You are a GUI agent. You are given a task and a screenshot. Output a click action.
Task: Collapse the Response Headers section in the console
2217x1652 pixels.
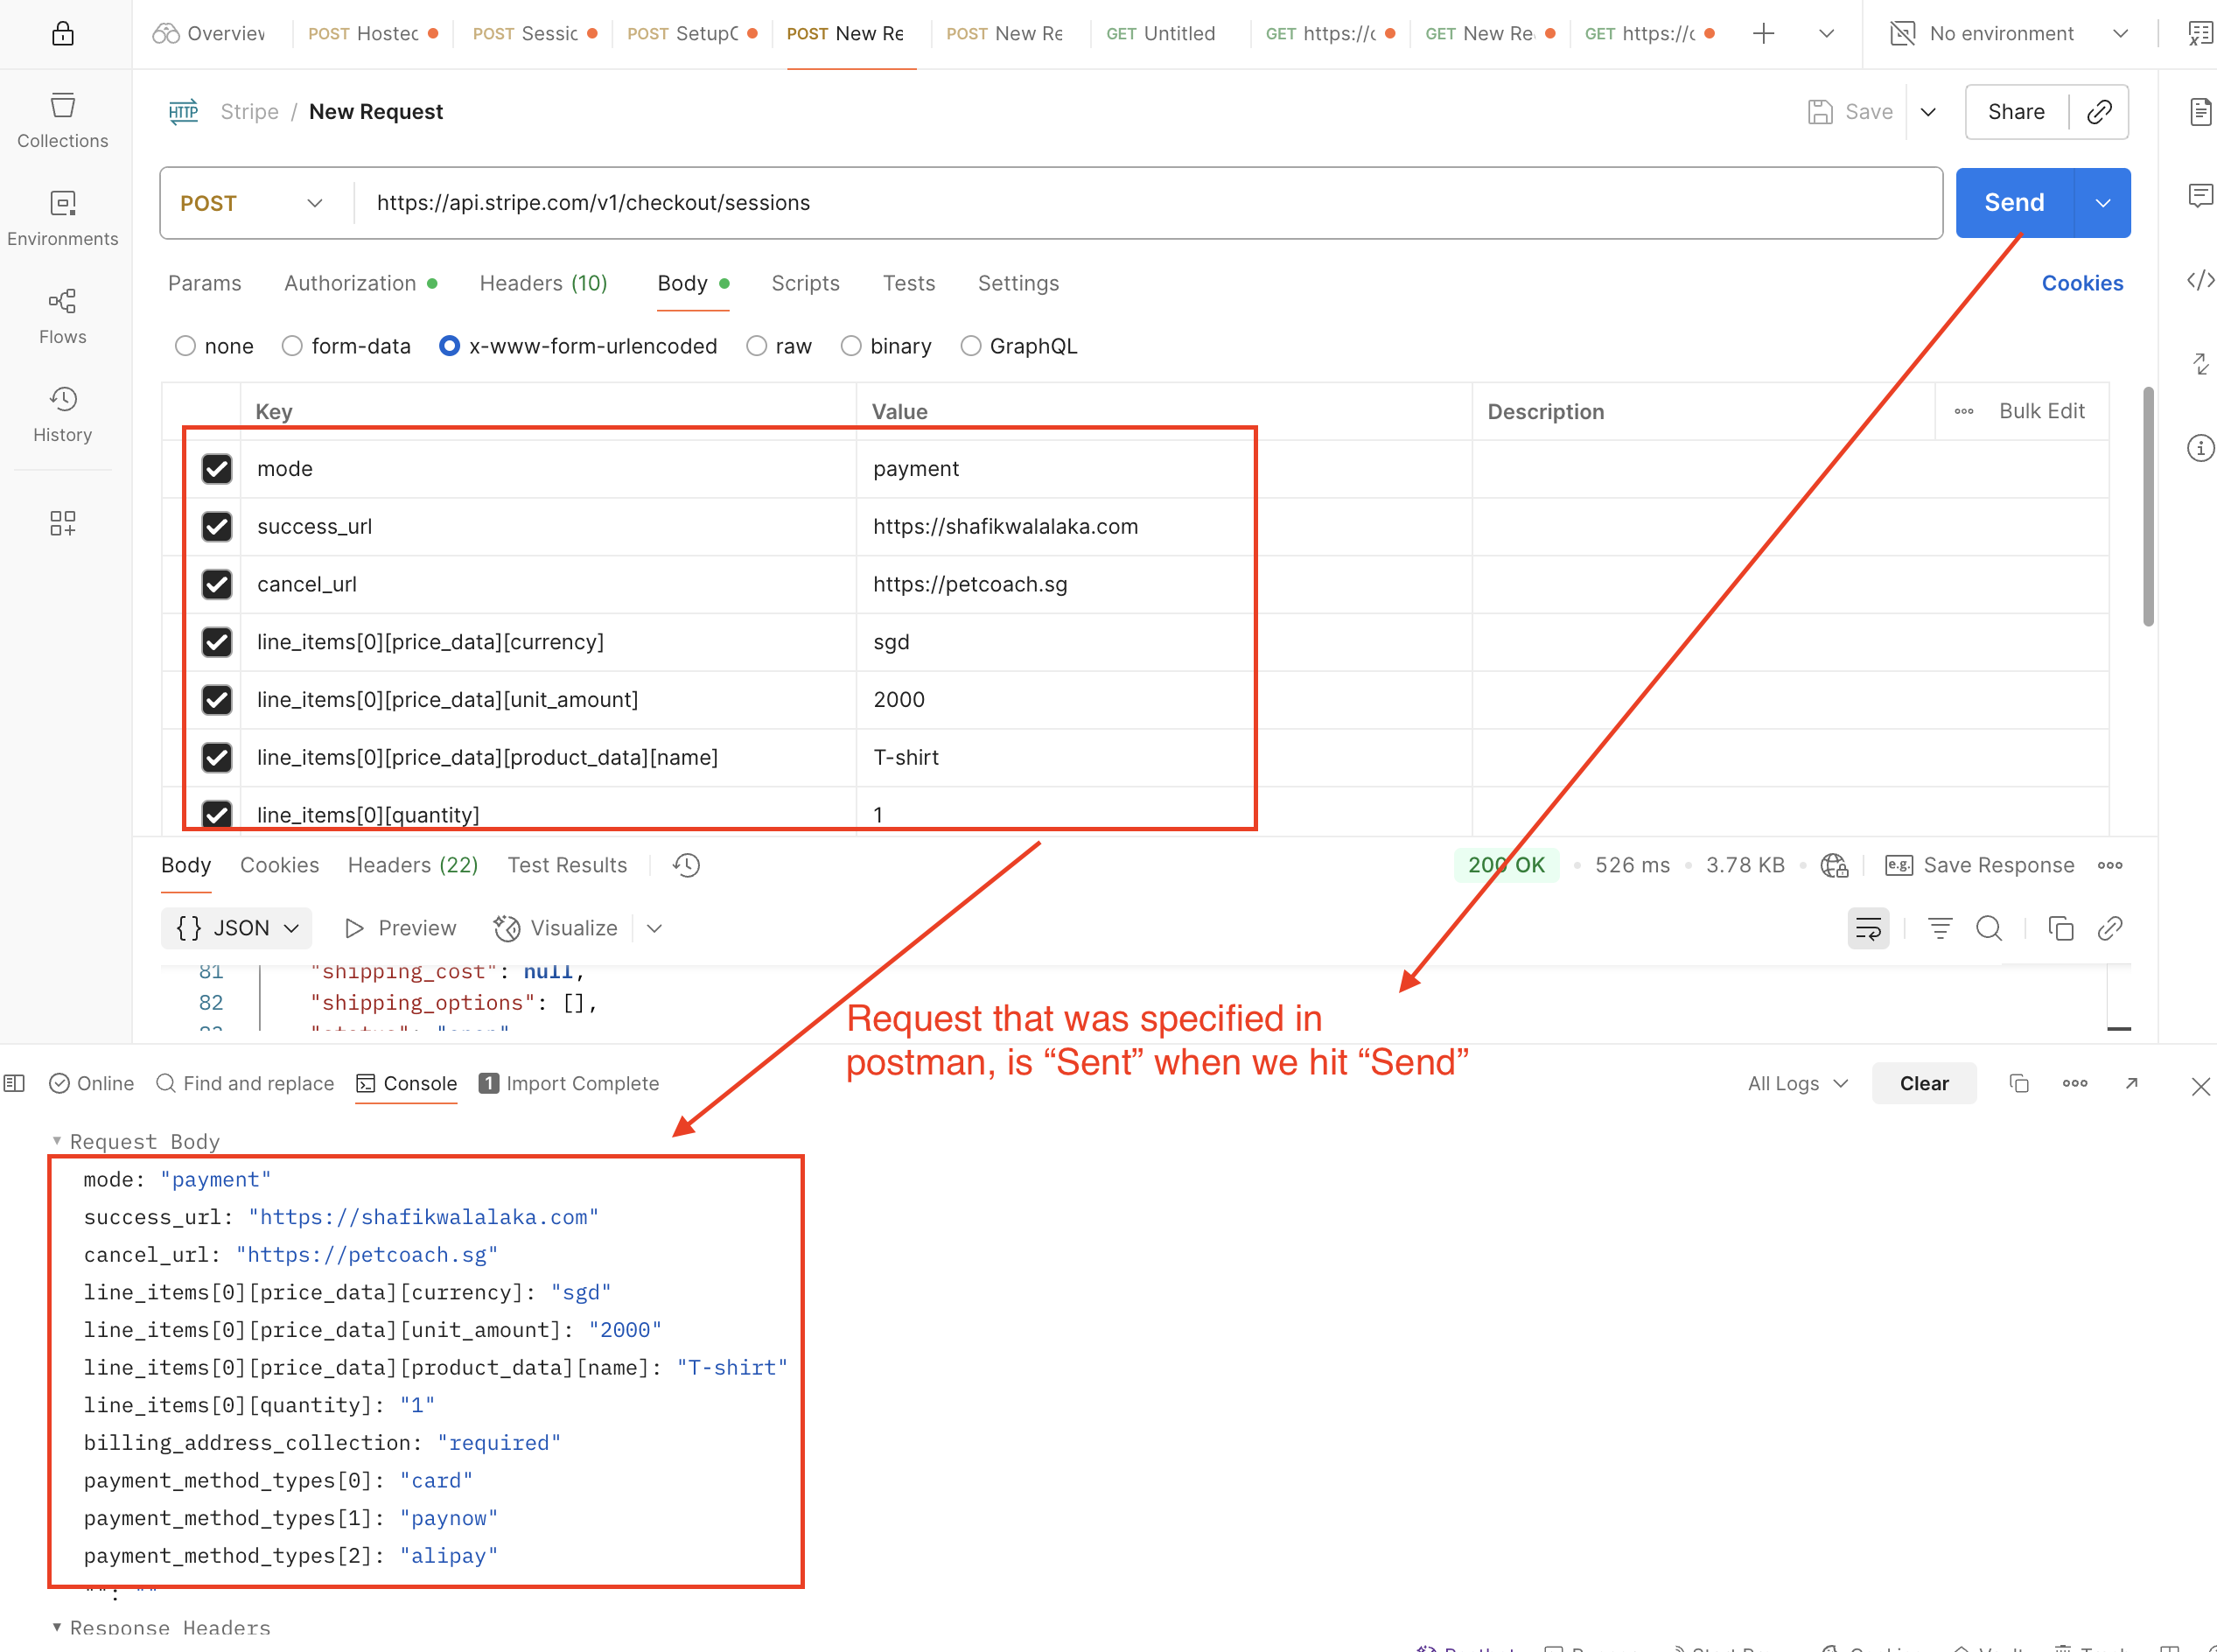pyautogui.click(x=57, y=1627)
